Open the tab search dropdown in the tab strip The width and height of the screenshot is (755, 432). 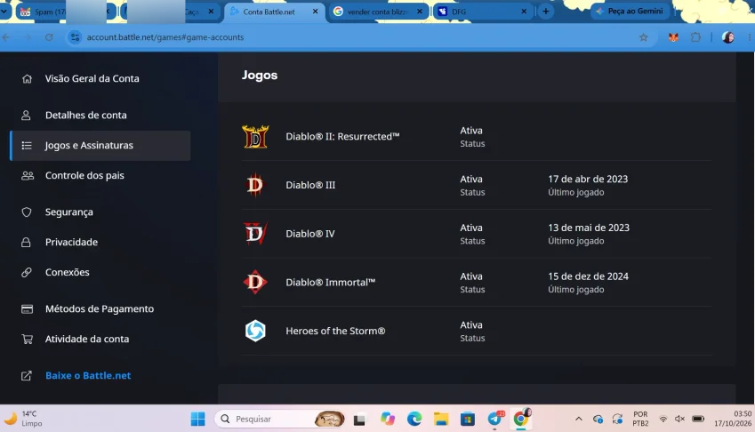click(4, 11)
